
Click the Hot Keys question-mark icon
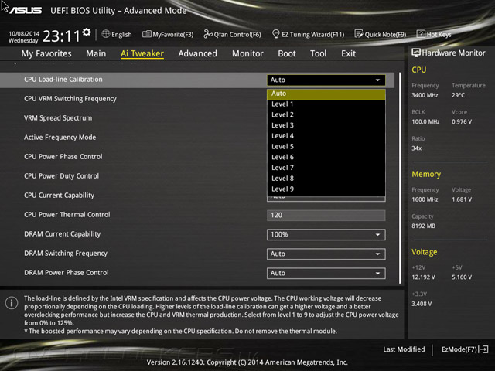tap(421, 34)
